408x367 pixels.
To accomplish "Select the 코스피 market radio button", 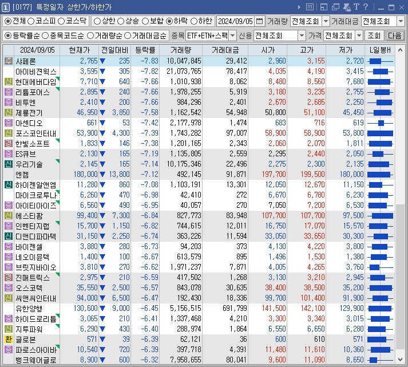I will point(31,21).
